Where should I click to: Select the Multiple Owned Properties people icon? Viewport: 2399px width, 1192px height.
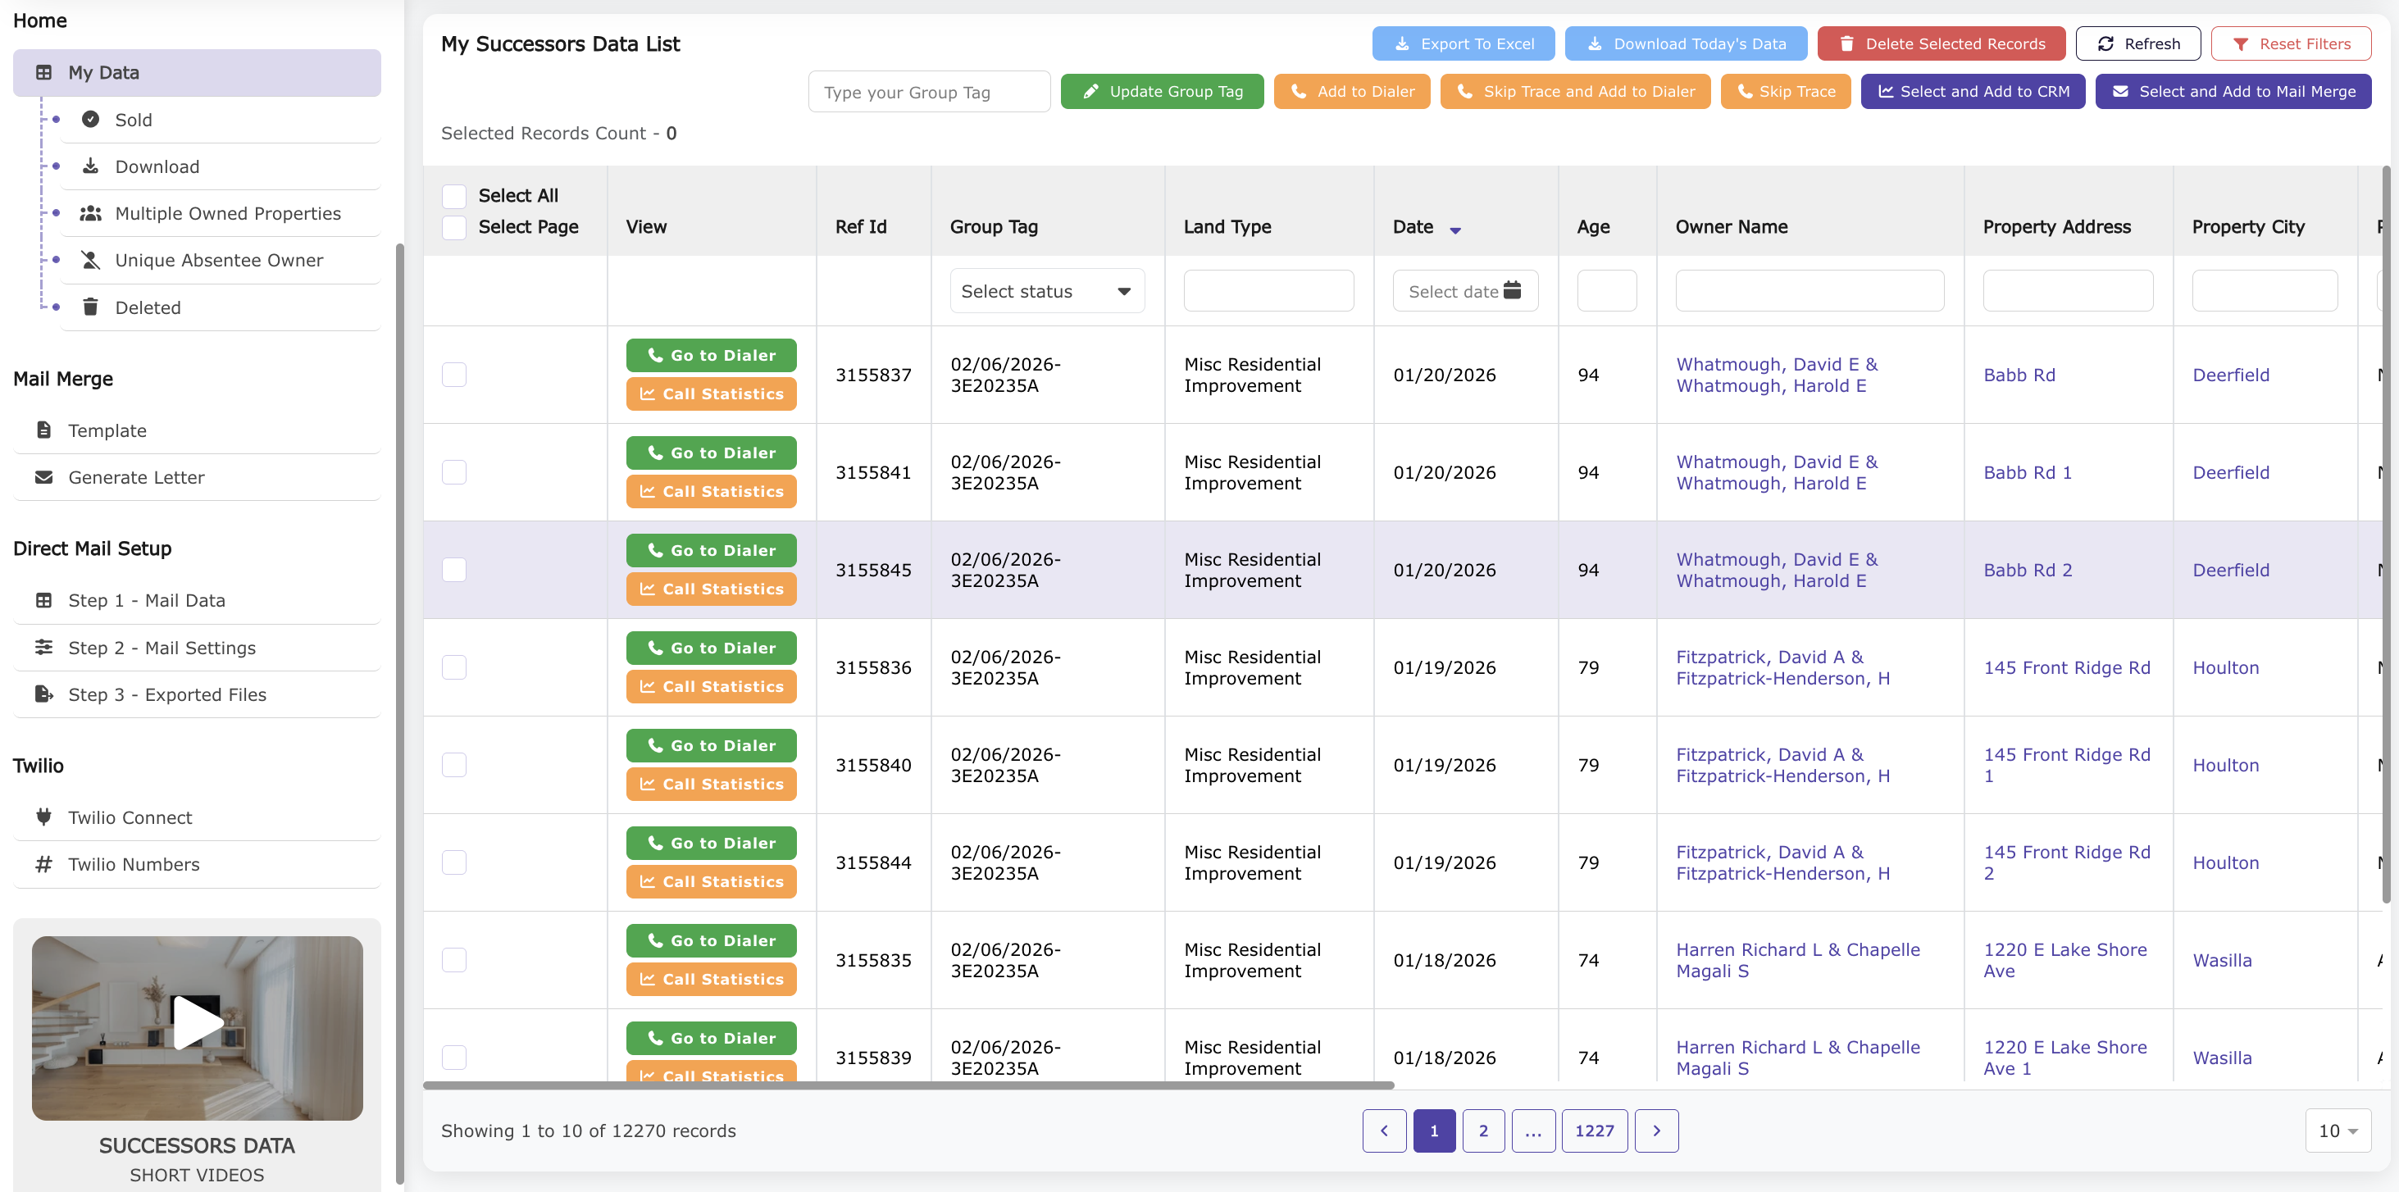(x=91, y=212)
